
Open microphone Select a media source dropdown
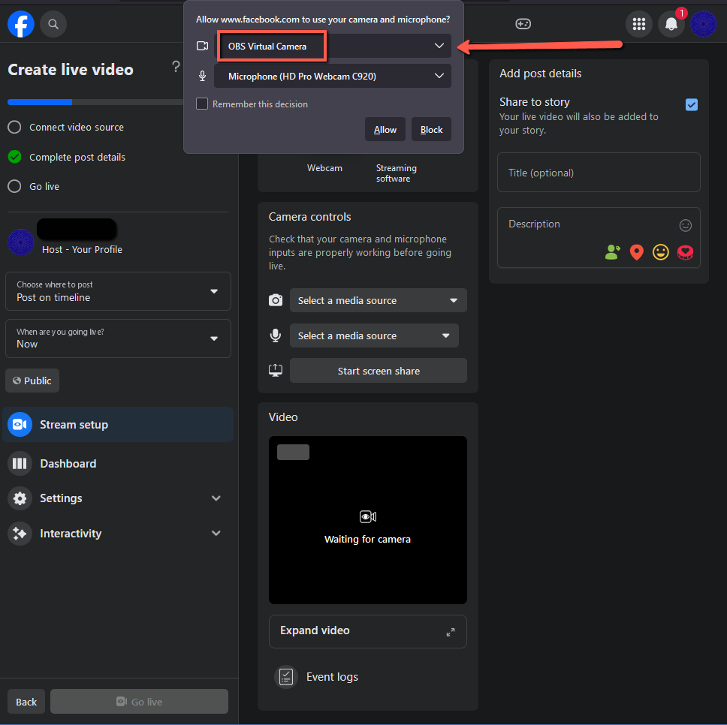[x=374, y=335]
